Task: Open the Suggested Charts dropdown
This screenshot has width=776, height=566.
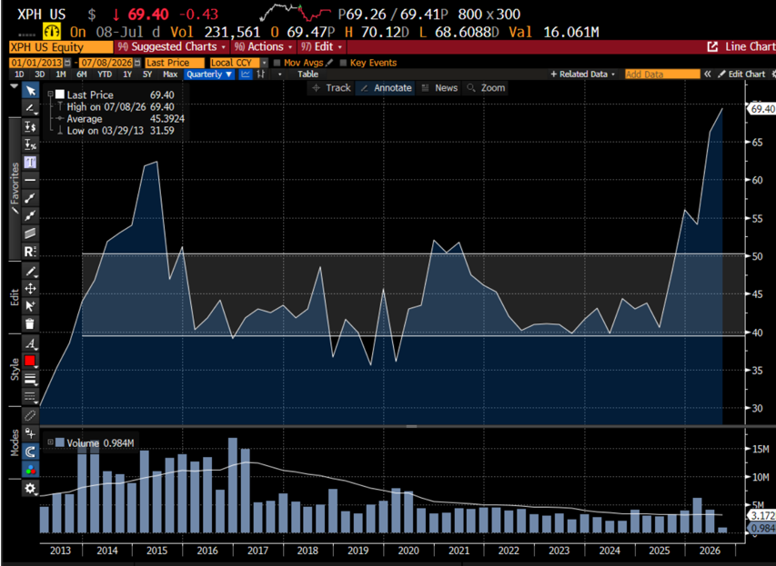Action: [171, 47]
